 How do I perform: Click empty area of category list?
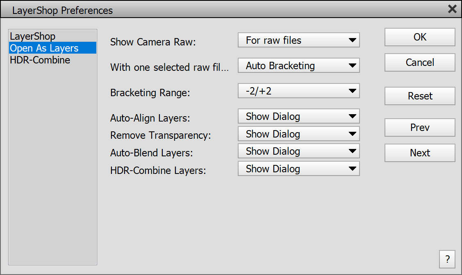click(x=52, y=164)
